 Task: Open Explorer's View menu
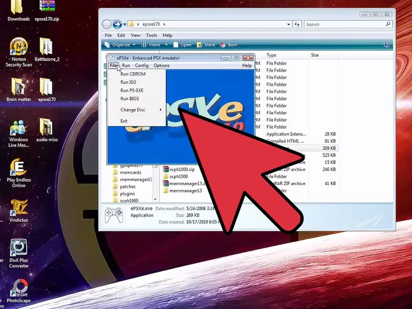tap(136, 35)
